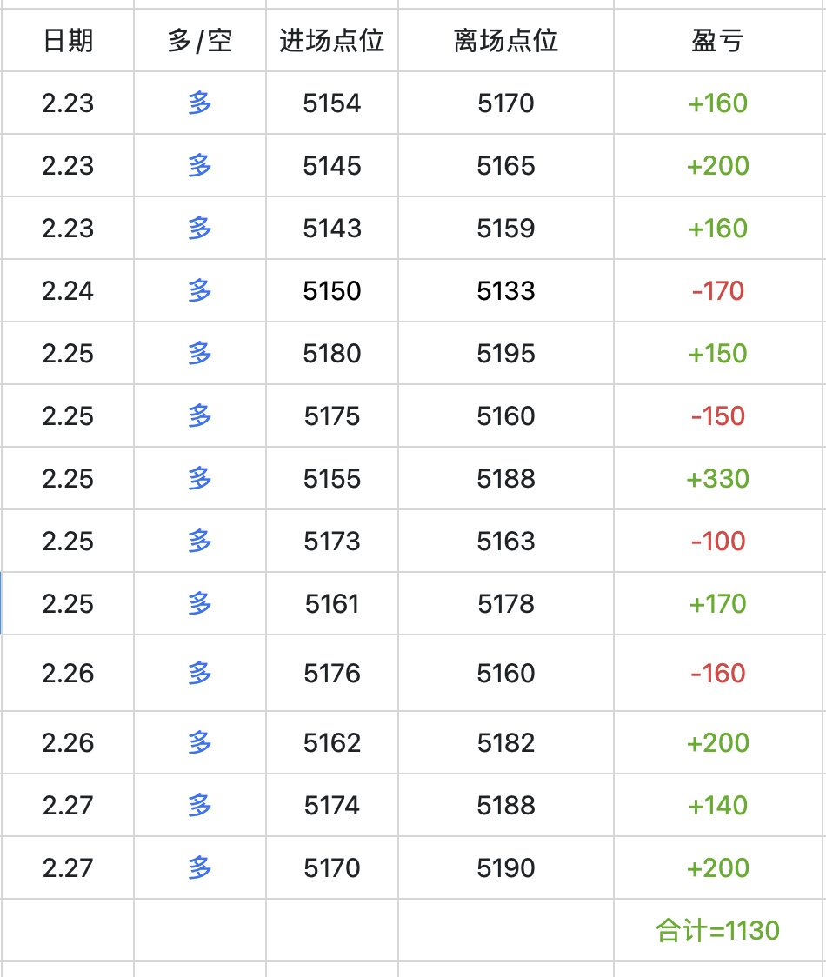Click the 日期 column header
The width and height of the screenshot is (826, 977).
68,41
